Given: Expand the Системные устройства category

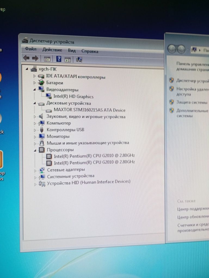Looking at the screenshot, I should tap(35, 178).
